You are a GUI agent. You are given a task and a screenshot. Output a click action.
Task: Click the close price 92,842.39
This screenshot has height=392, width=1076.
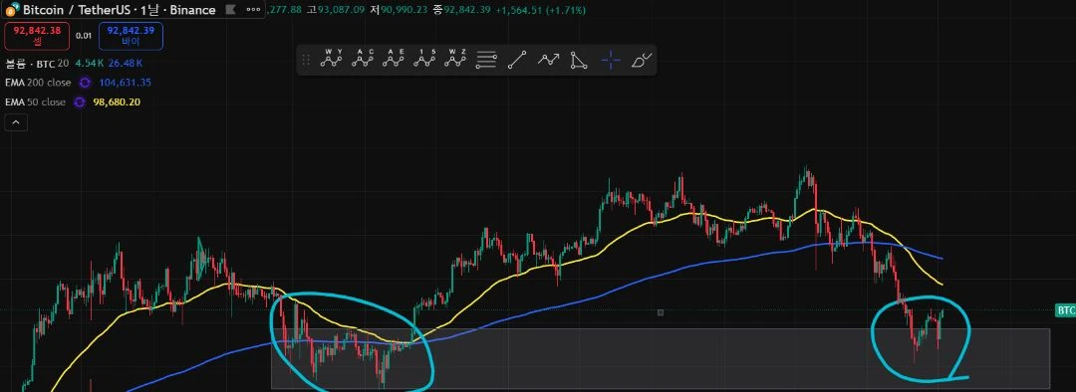point(466,10)
